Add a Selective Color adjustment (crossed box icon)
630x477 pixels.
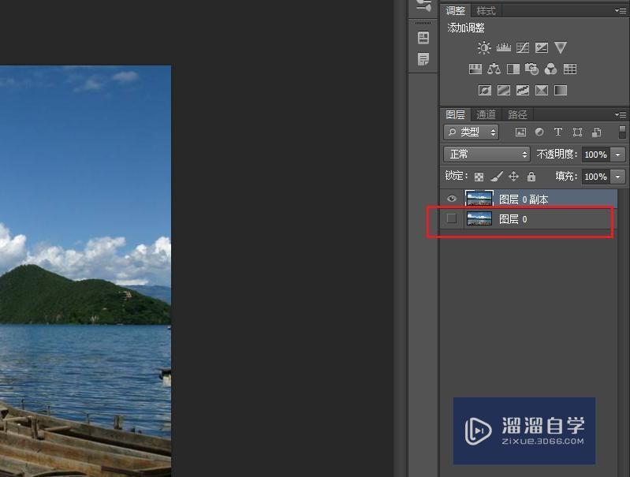(542, 91)
